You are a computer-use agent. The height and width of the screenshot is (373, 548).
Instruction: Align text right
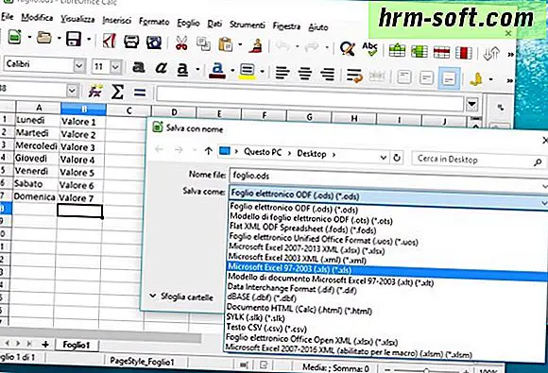[328, 74]
